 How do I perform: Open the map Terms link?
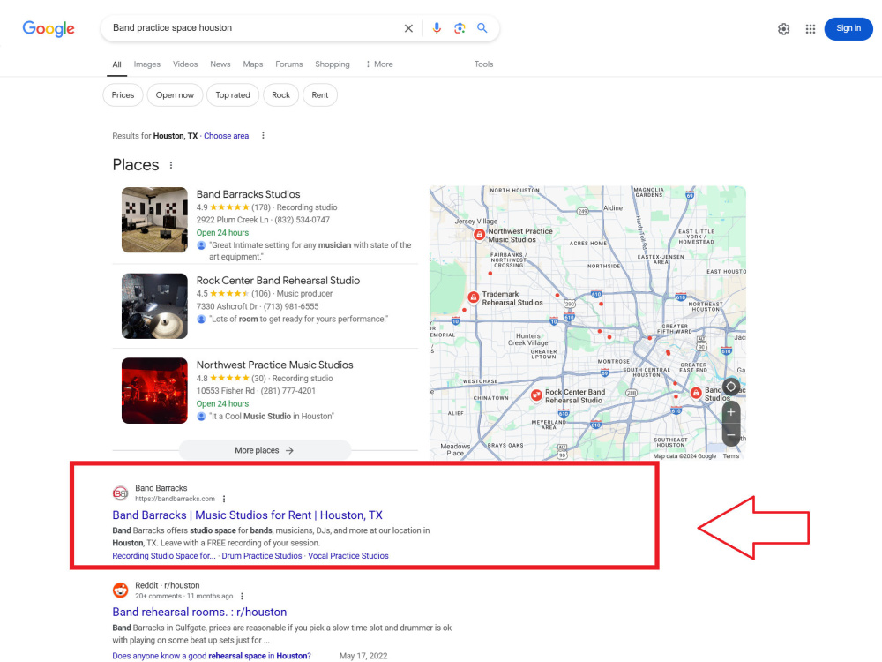730,456
